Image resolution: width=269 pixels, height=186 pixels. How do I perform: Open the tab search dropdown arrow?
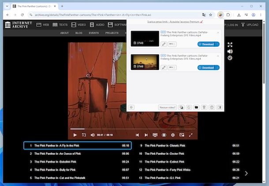(x=7, y=6)
